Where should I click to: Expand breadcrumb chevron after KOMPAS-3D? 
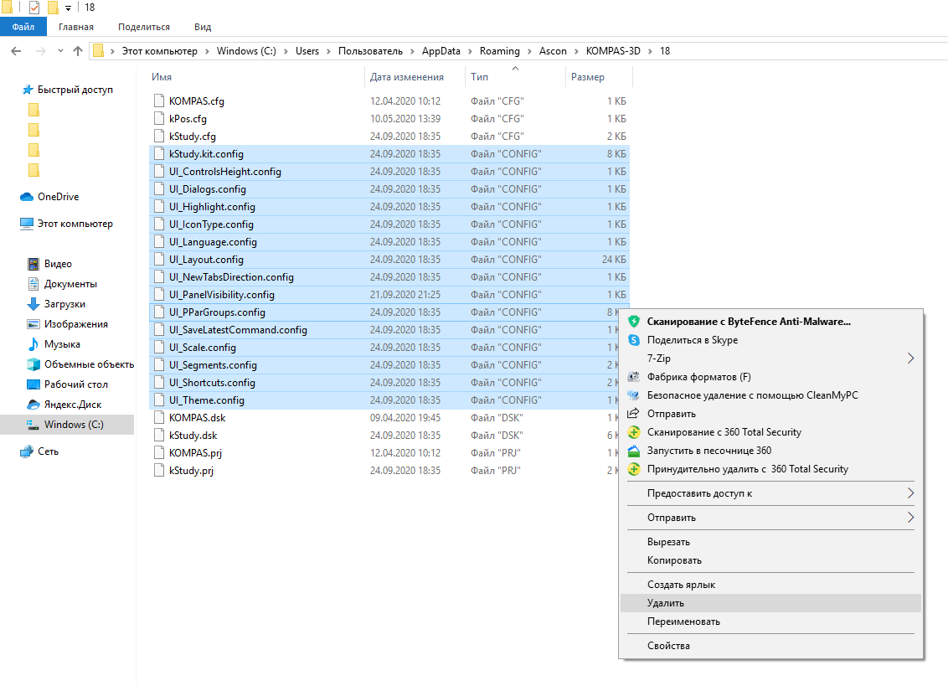tap(650, 51)
